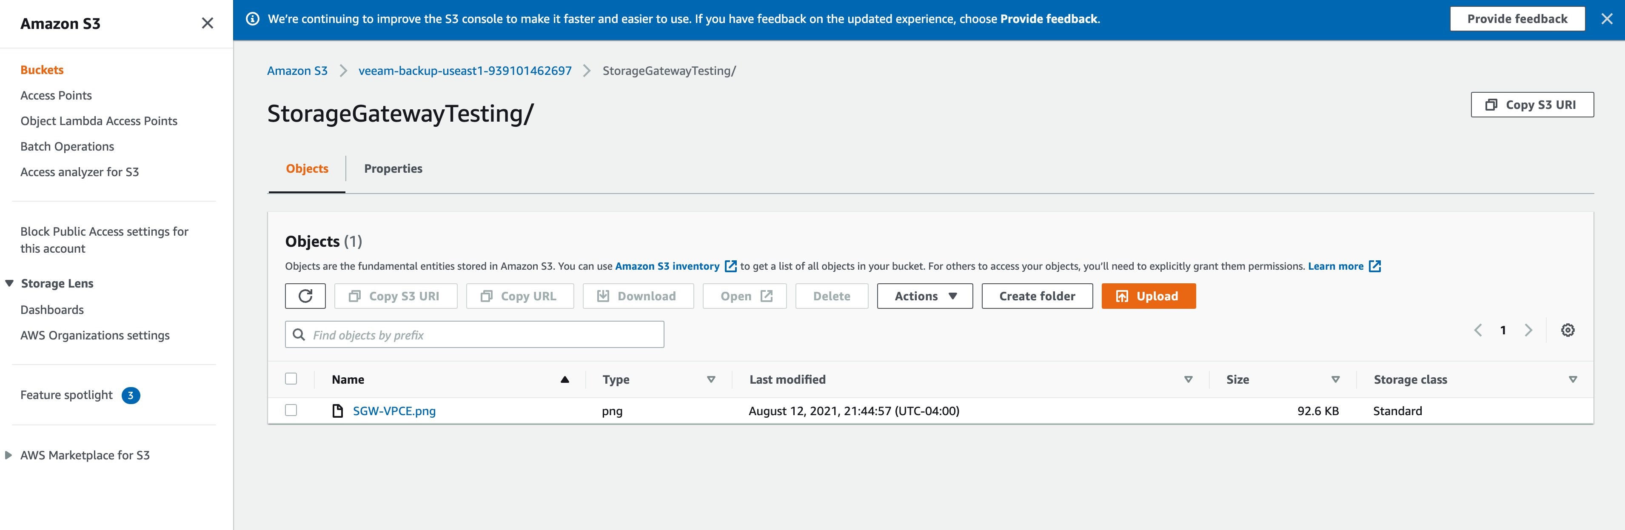Sort by Last modified column arrow
Viewport: 1625px width, 530px height.
(1189, 379)
